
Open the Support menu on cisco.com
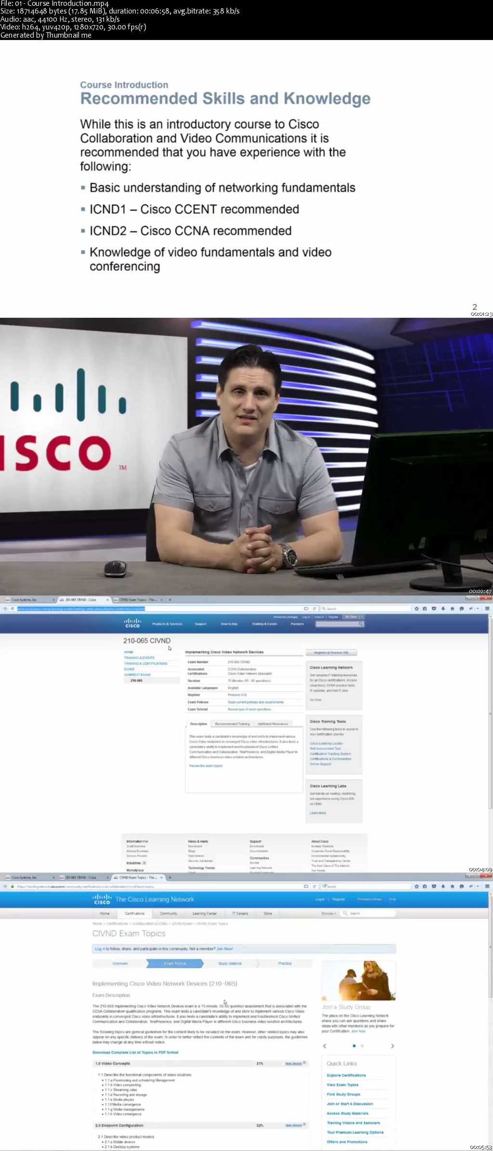200,624
